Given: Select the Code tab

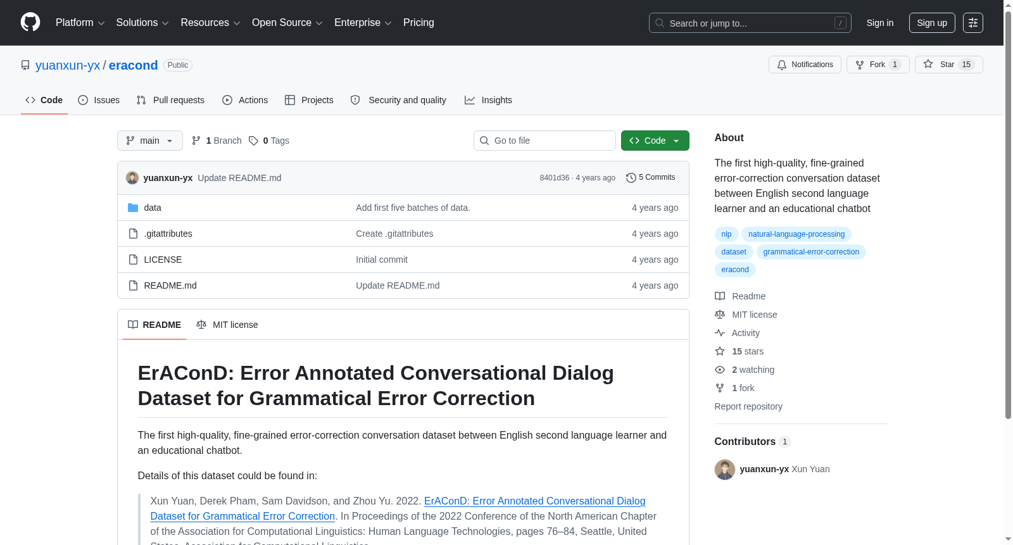Looking at the screenshot, I should (x=44, y=100).
